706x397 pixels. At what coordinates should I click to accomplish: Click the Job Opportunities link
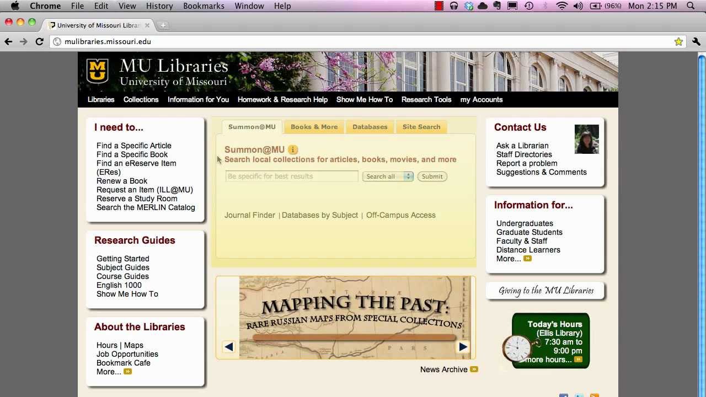click(127, 354)
